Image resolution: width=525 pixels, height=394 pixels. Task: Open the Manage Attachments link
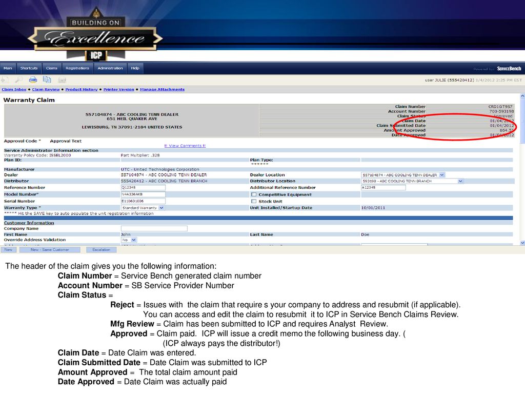(x=162, y=89)
